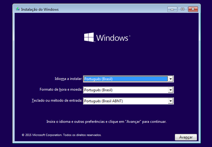Open the Teclado ou método de entrada dropdown arrow
The width and height of the screenshot is (212, 147).
(x=171, y=101)
